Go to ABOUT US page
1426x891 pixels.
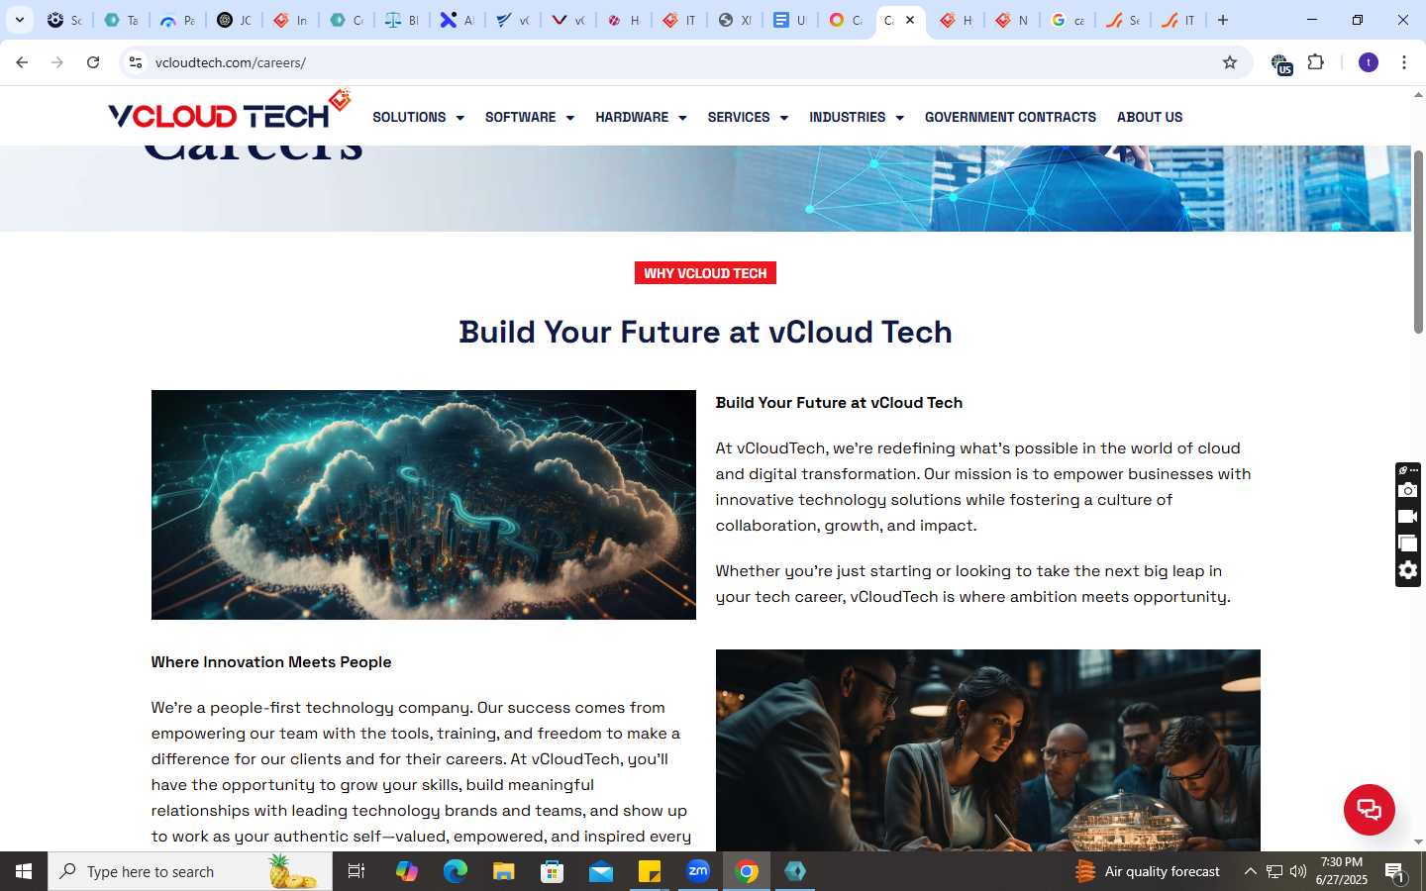pos(1150,117)
